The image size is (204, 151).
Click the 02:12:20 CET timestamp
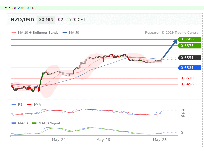[72, 20]
